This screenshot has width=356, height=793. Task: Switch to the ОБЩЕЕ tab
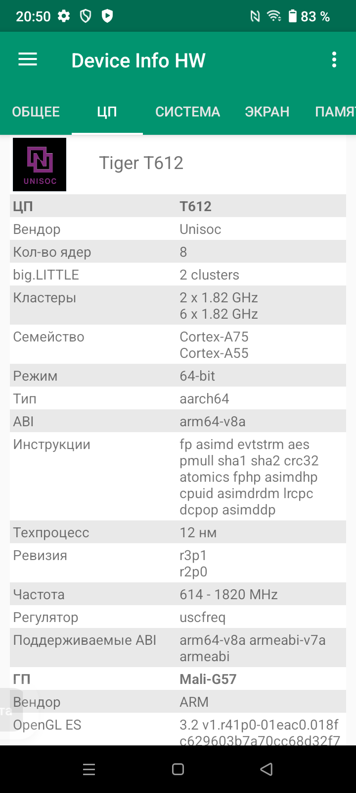pos(36,112)
